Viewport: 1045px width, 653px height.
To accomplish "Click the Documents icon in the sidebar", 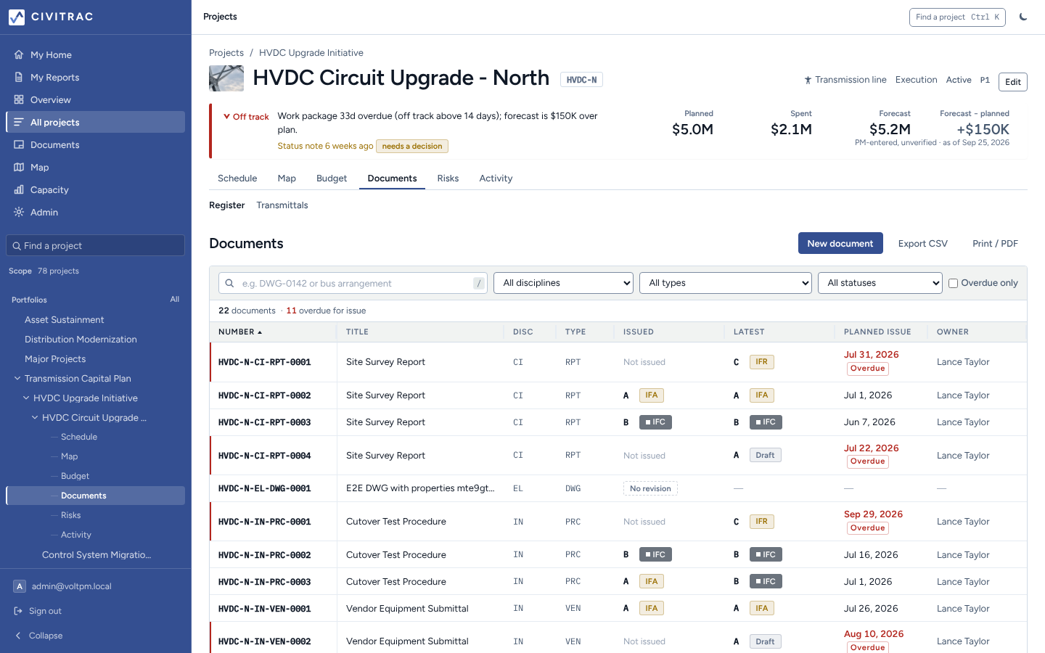I will [19, 144].
